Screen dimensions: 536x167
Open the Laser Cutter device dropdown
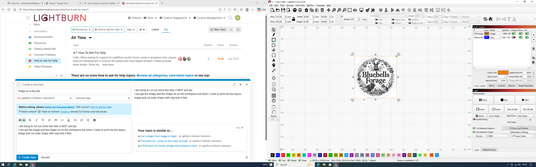point(523,136)
